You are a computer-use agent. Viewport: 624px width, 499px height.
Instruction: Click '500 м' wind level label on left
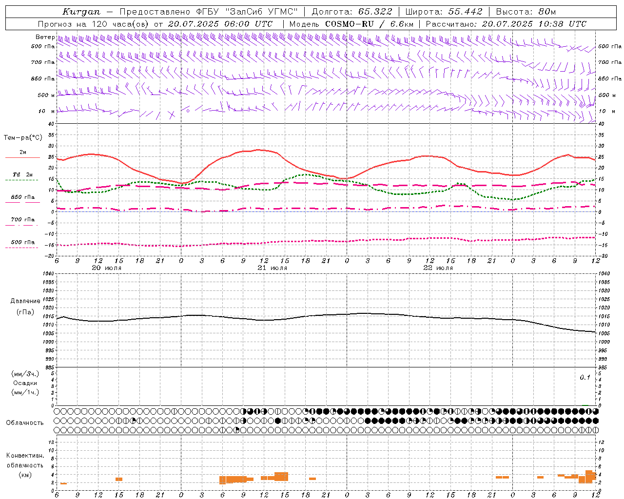point(46,95)
